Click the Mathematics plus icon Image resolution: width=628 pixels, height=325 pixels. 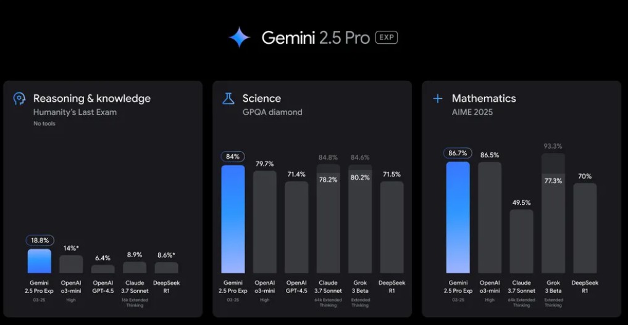438,99
